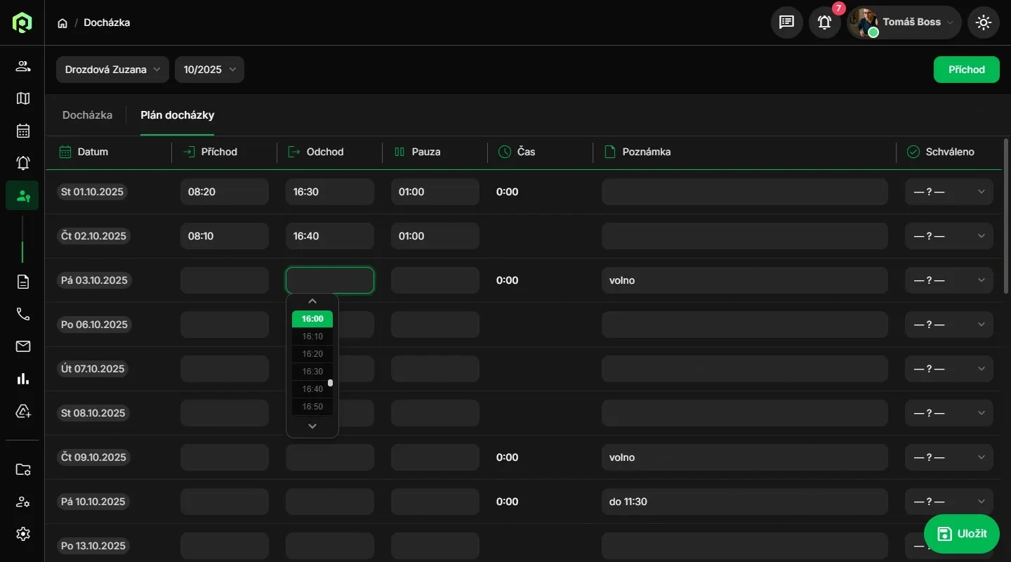Open the calendar icon in sidebar
The height and width of the screenshot is (562, 1011).
(23, 131)
